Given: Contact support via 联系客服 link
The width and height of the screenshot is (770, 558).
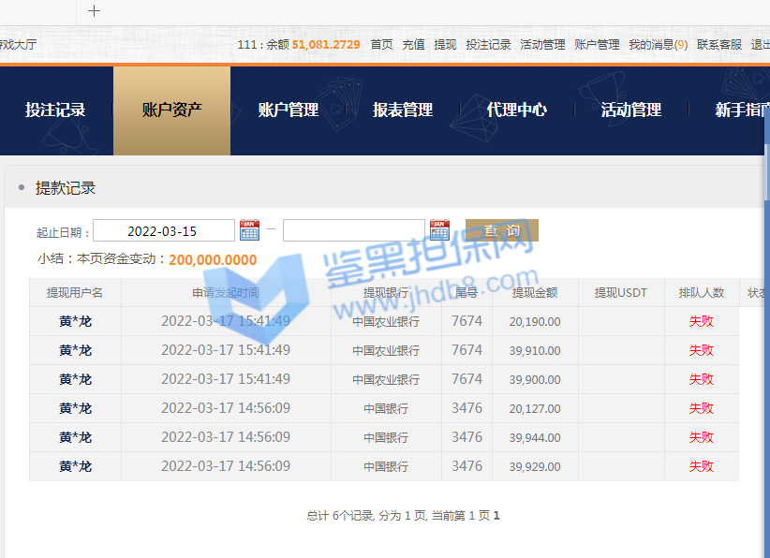Looking at the screenshot, I should coord(718,45).
